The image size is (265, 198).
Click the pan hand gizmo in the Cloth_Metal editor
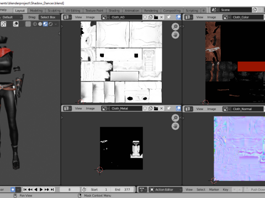click(x=176, y=126)
